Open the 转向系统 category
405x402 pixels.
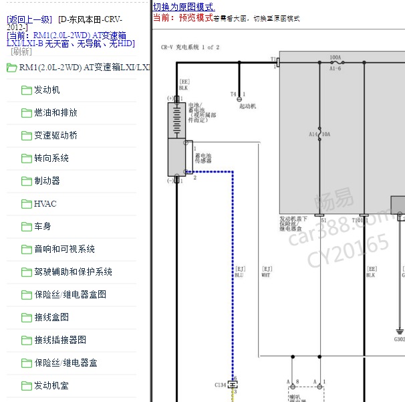(51, 159)
